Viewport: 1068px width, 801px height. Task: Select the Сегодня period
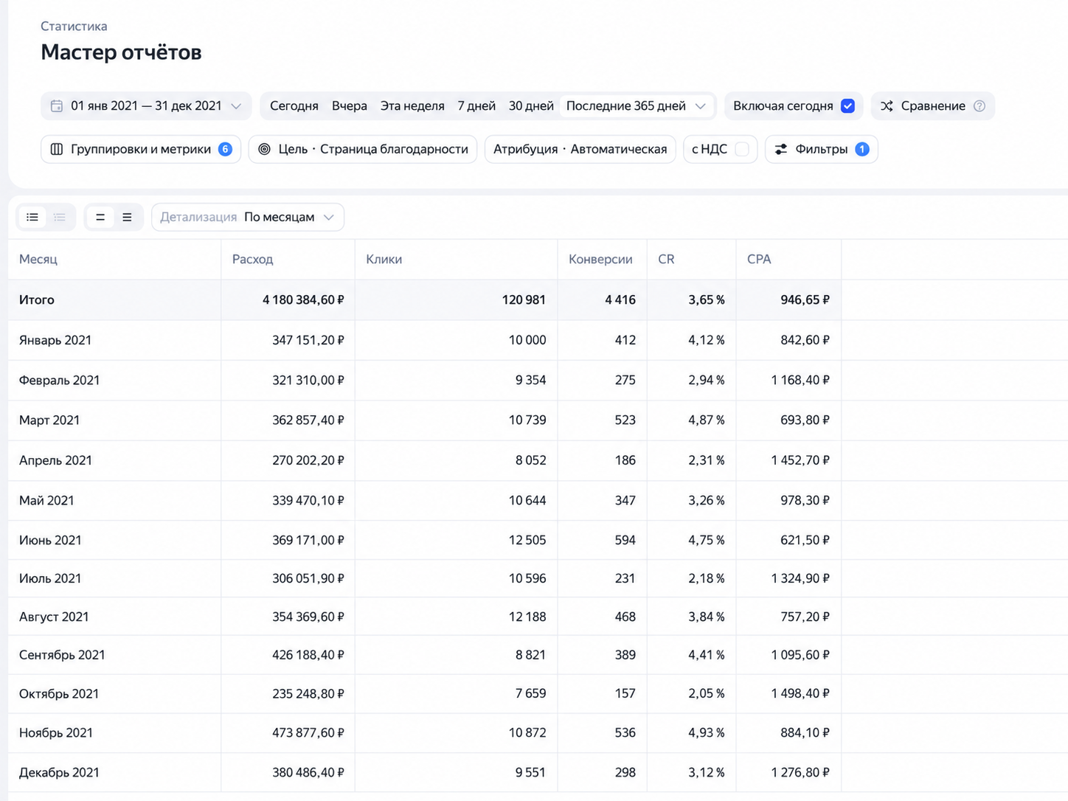(x=294, y=106)
